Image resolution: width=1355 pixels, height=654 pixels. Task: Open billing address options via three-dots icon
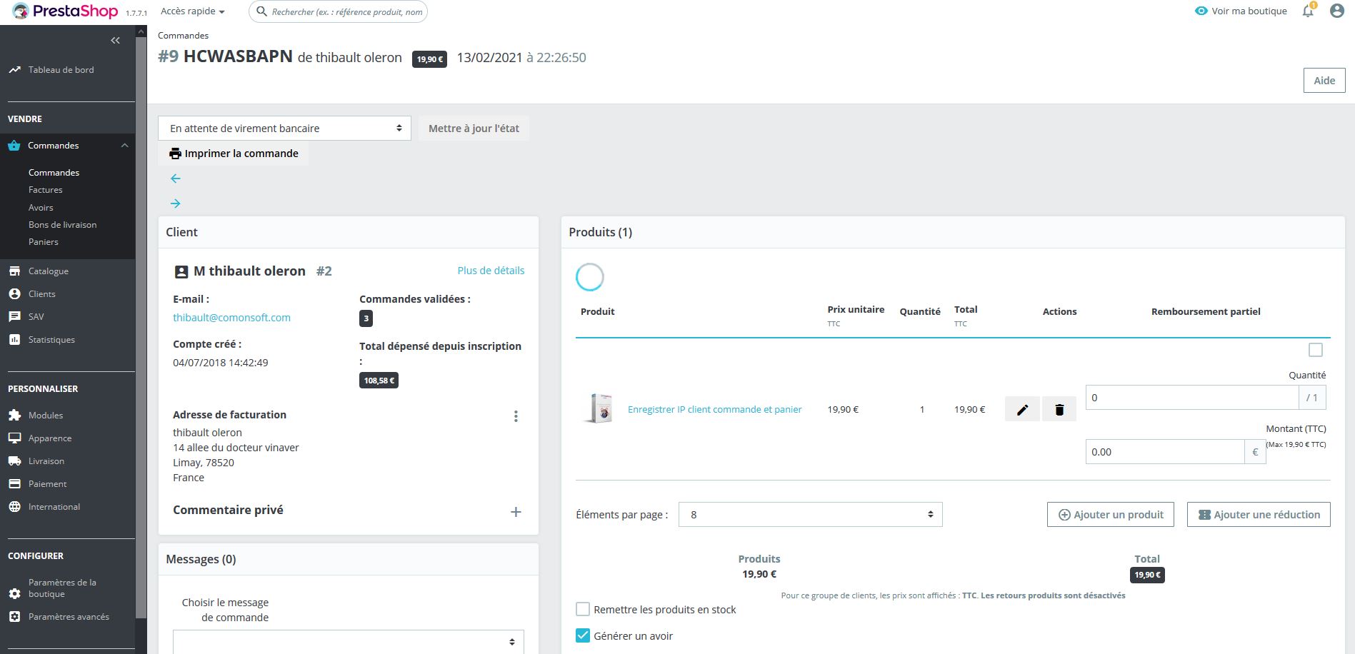(516, 416)
